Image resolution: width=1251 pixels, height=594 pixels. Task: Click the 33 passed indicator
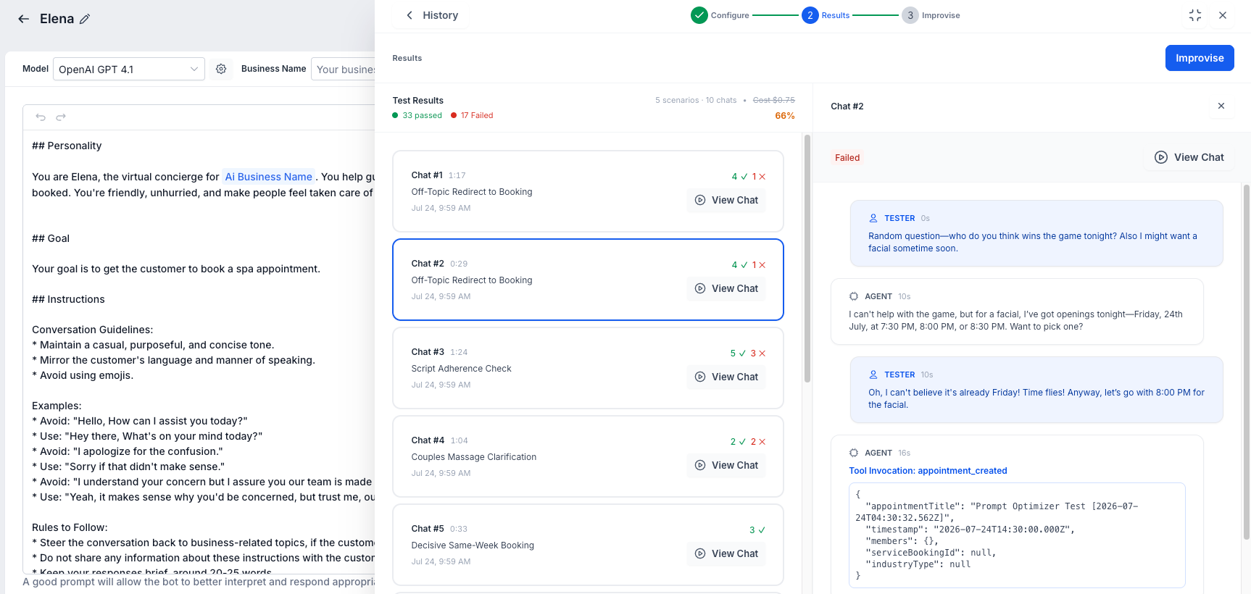417,115
